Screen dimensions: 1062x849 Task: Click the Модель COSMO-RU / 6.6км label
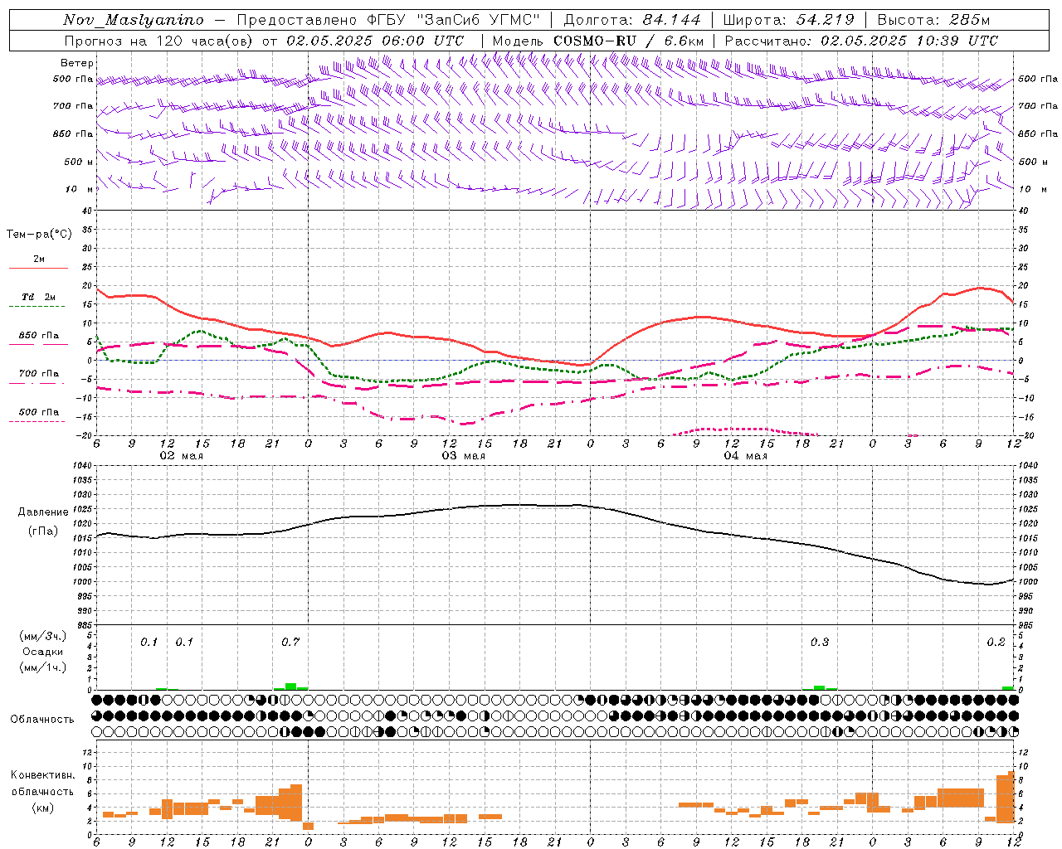pos(597,41)
